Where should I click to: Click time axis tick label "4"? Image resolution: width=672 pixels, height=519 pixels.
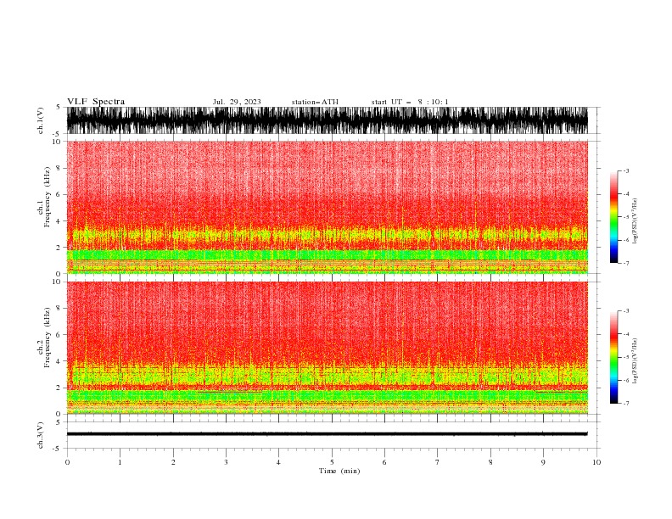[278, 462]
